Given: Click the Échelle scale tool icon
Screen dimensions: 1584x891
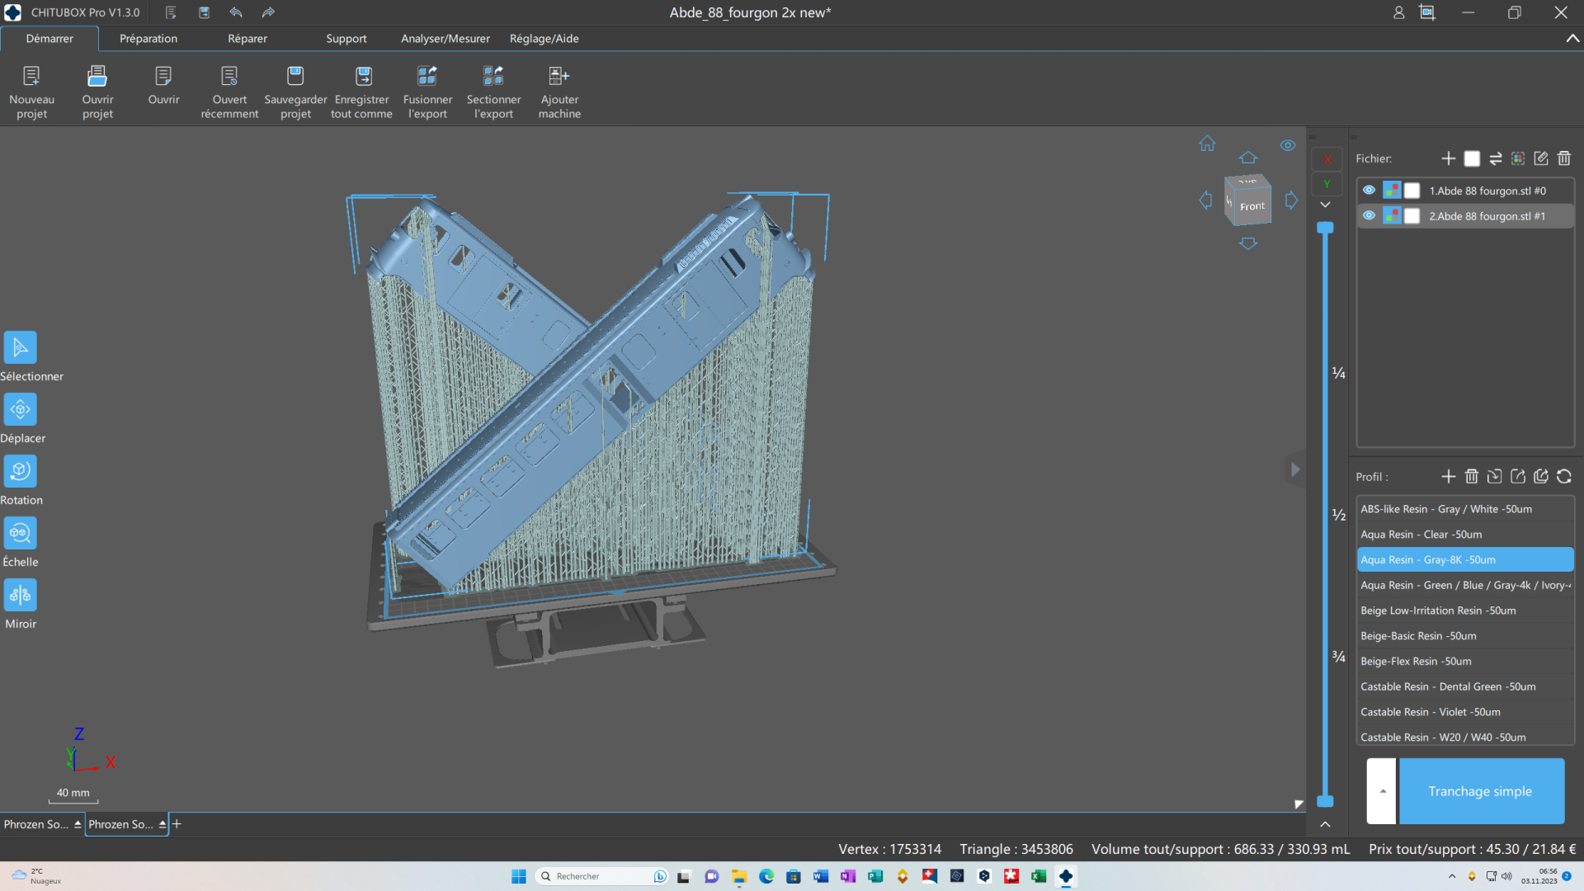Looking at the screenshot, I should 20,533.
